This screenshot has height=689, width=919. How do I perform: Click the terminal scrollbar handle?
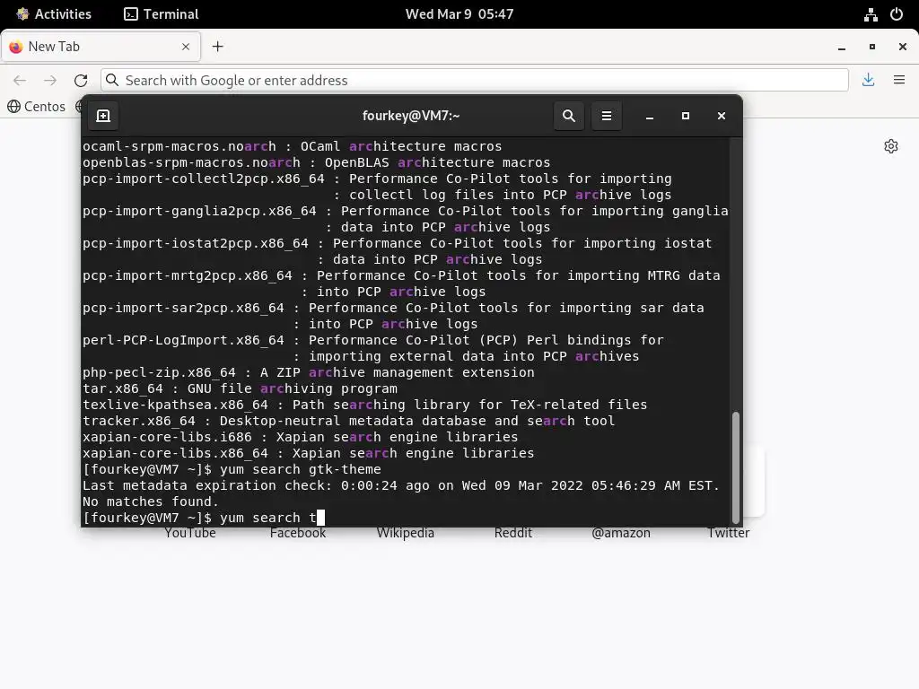coord(736,468)
